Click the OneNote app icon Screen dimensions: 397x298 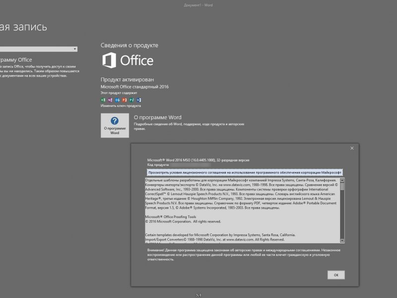(110, 100)
